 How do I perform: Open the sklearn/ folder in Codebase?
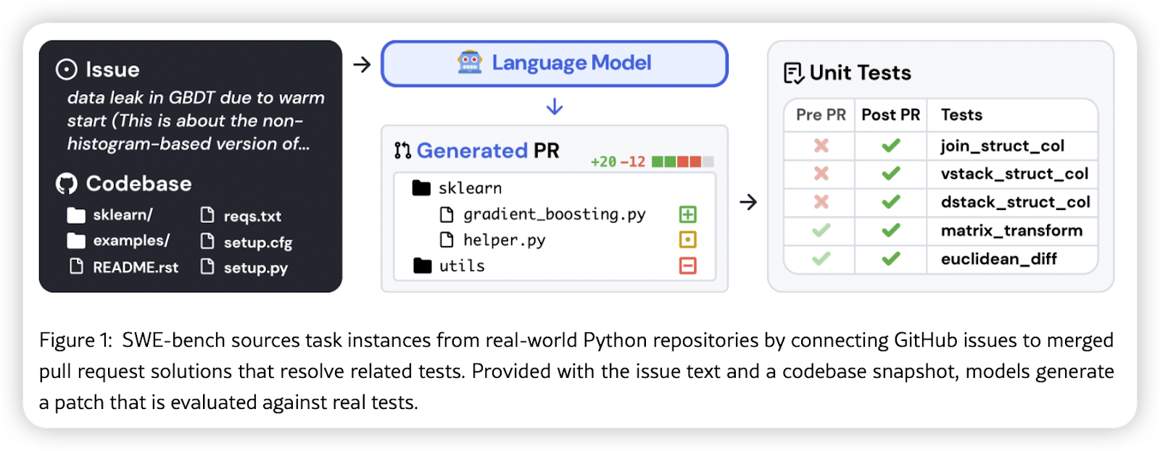coord(110,215)
